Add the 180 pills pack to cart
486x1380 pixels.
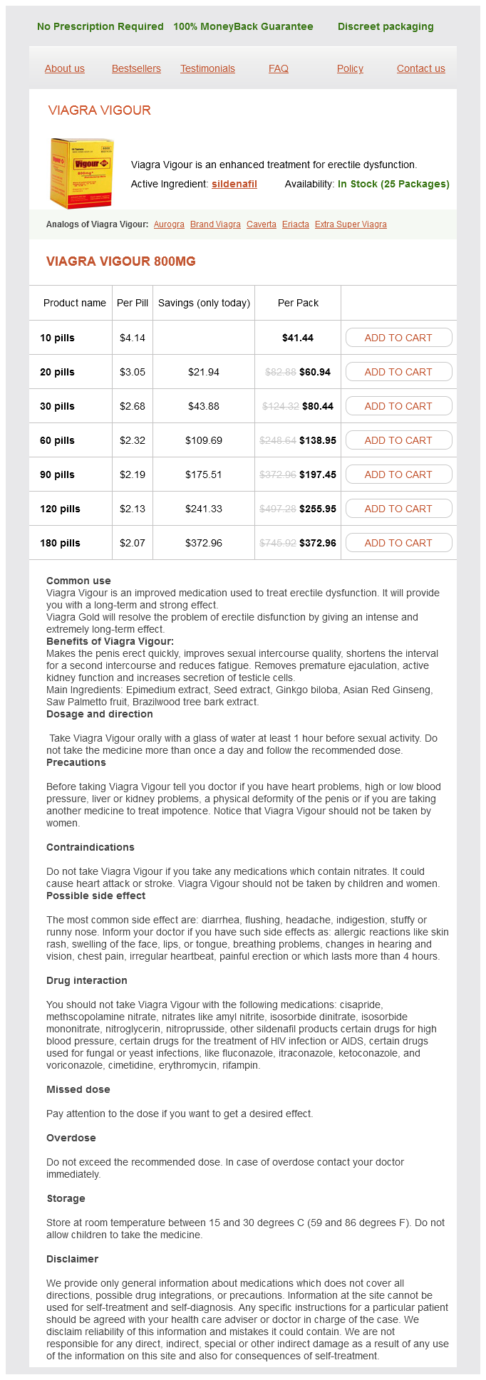398,543
